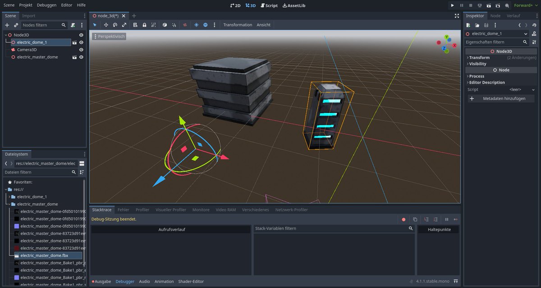Viewport: 541px width, 288px height.
Task: Select the Move mode tool
Action: [106, 25]
